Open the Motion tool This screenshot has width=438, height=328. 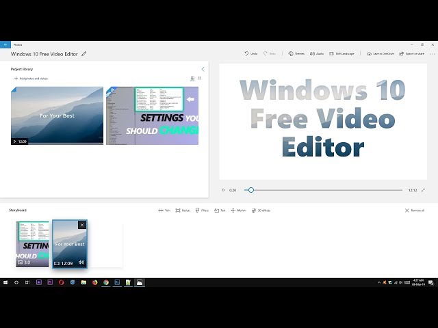pos(239,210)
